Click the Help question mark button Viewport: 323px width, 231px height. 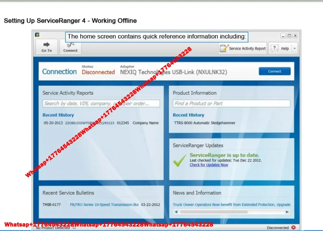[x=280, y=48]
